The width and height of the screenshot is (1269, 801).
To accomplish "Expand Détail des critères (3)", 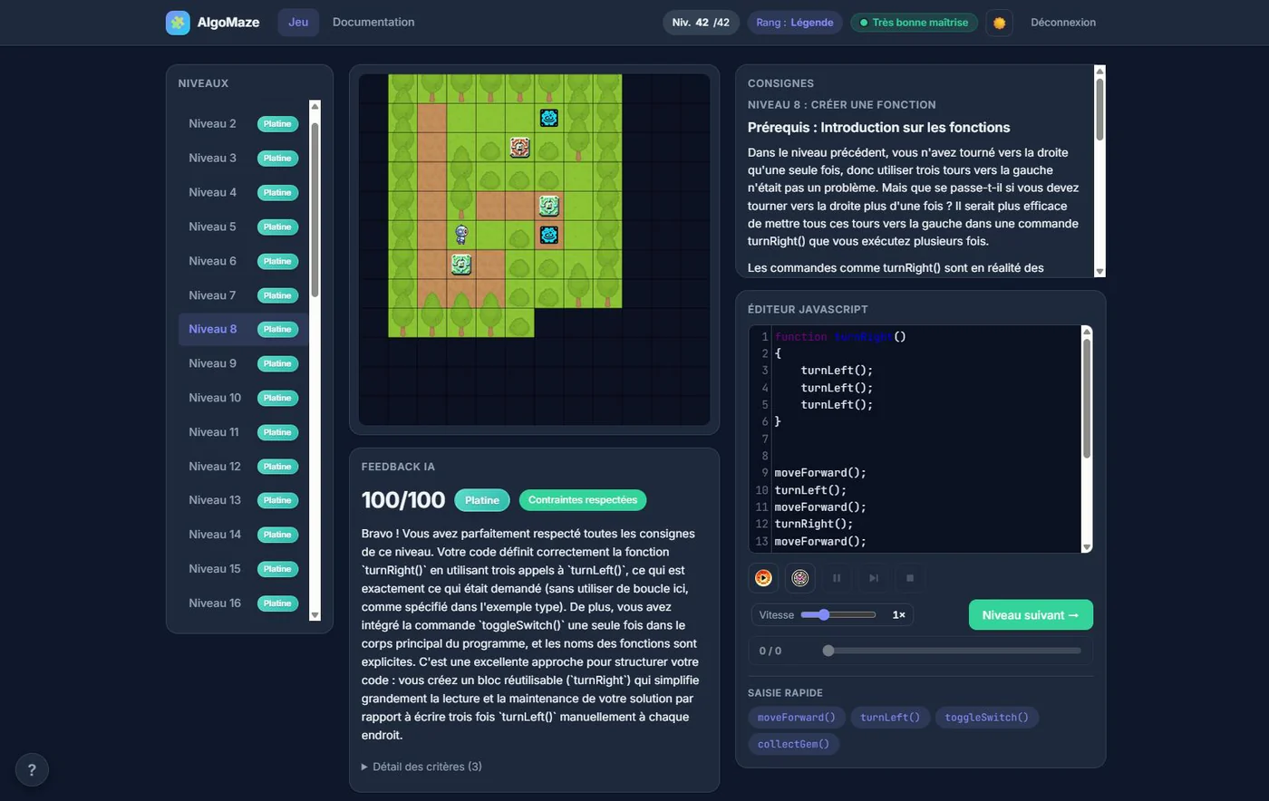I will pos(421,767).
